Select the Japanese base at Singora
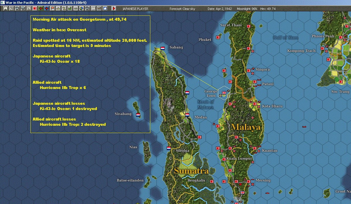Screen dimensions: 351x204 [x=249, y=70]
